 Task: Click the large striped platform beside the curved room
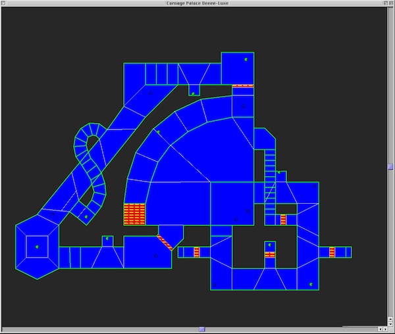(134, 214)
